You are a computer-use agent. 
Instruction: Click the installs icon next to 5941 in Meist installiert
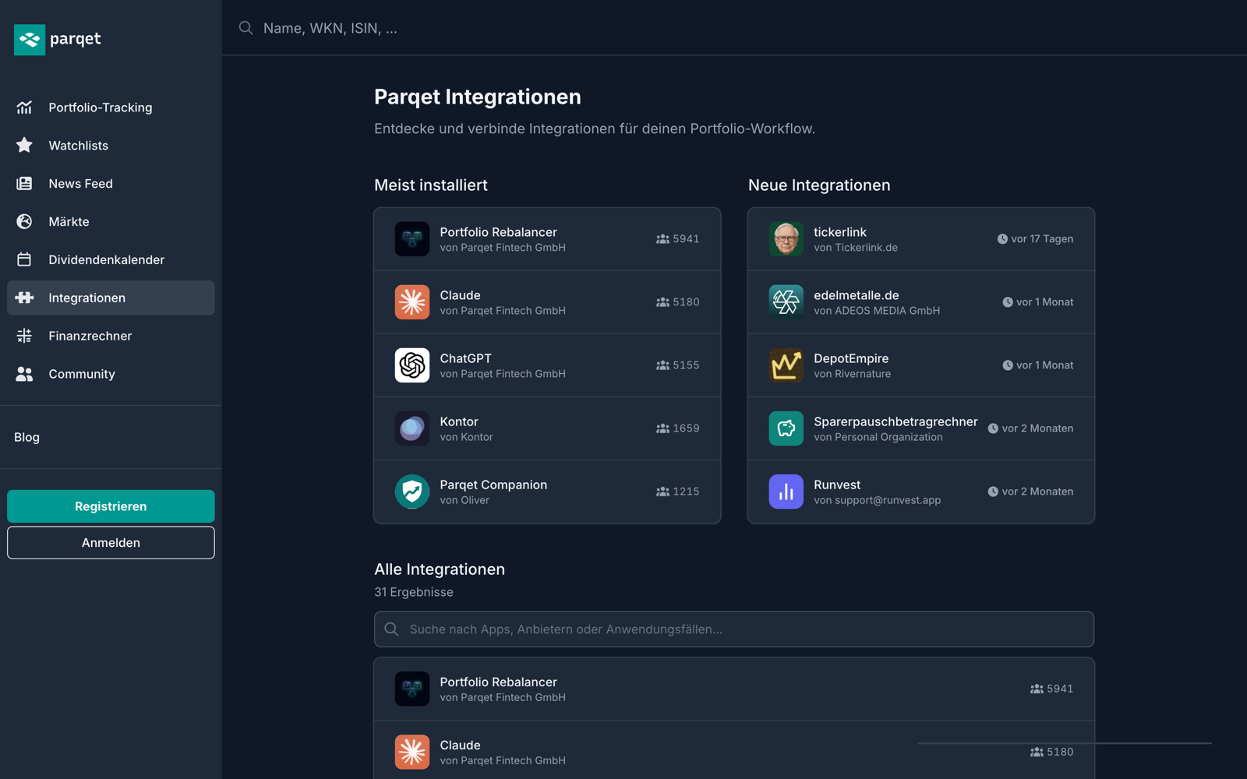(662, 239)
